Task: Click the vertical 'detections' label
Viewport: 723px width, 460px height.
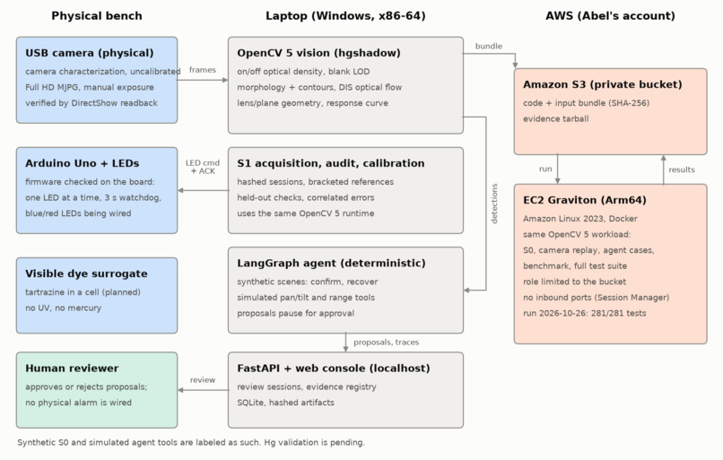Action: [494, 204]
